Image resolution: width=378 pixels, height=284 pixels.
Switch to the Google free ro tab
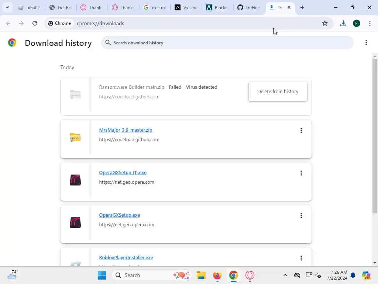click(155, 7)
